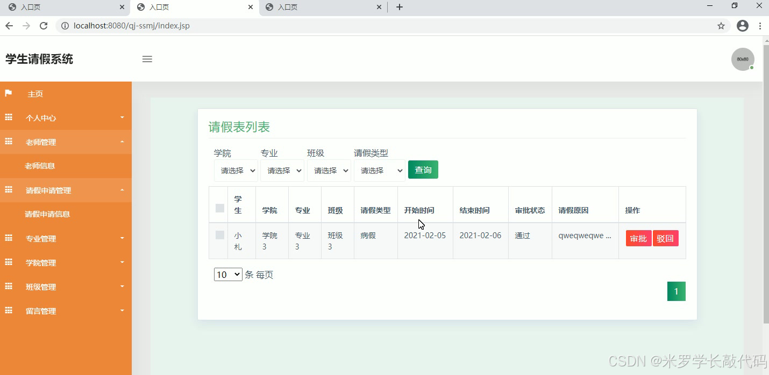Click the flag icon next to 主页
The width and height of the screenshot is (769, 375).
pyautogui.click(x=9, y=93)
